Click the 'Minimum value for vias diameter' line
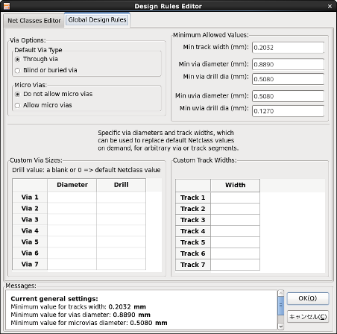Image resolution: width=337 pixels, height=334 pixels. 81,315
